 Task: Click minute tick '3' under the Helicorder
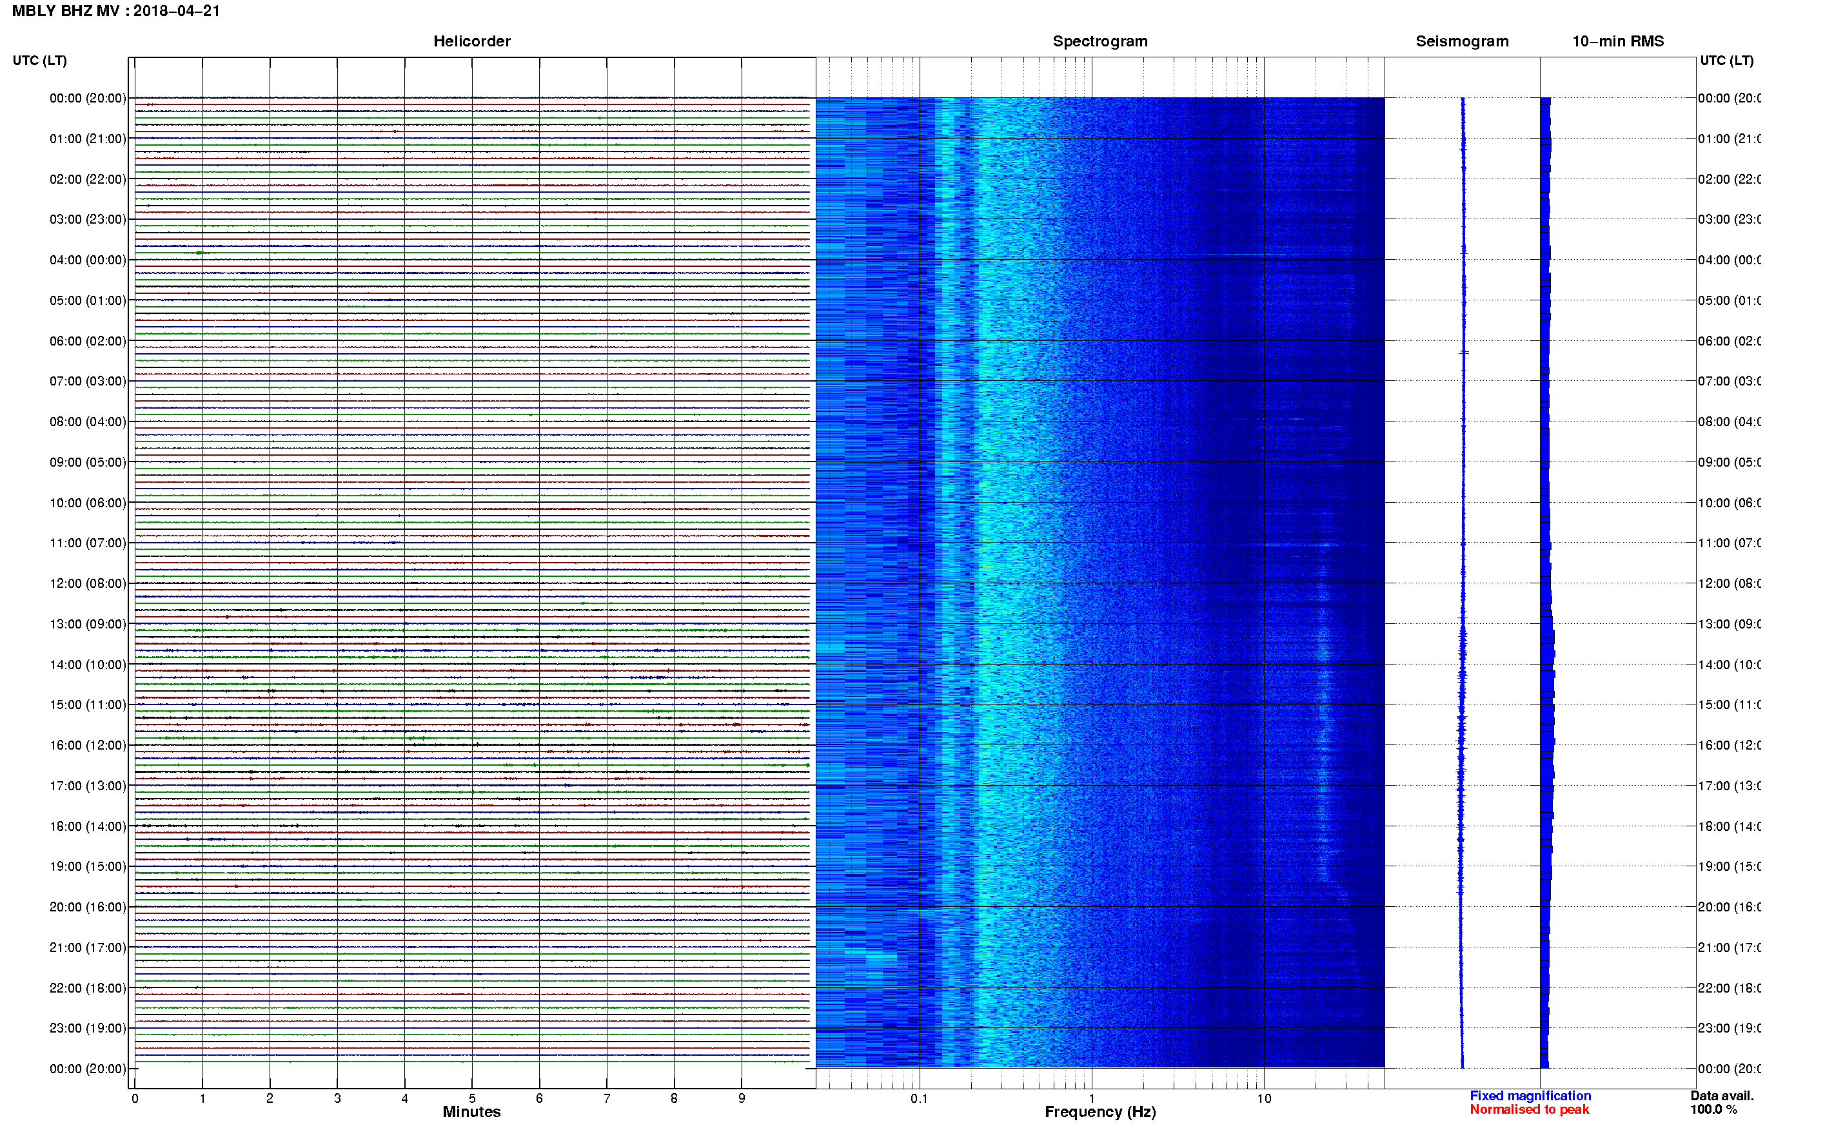[337, 1098]
